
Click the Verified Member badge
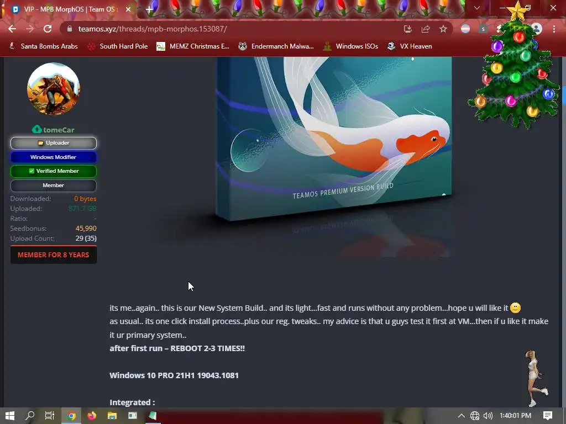coord(54,171)
